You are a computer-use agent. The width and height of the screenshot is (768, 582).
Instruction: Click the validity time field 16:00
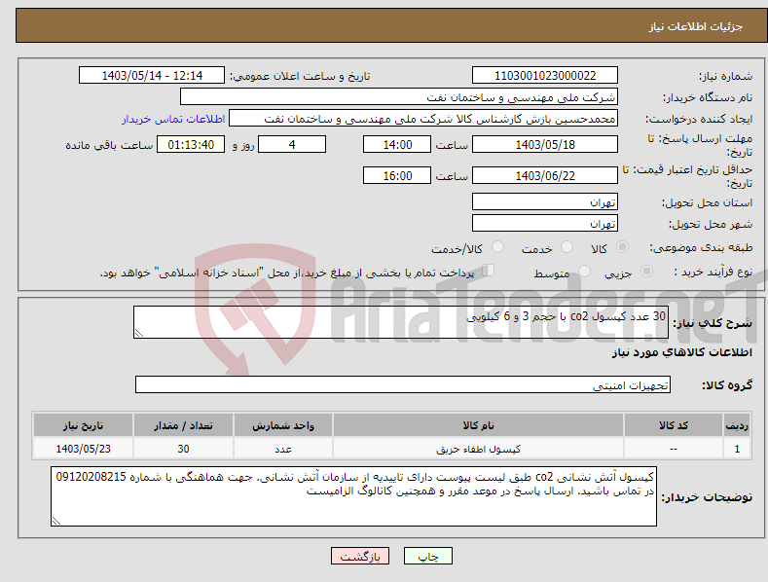tap(397, 175)
